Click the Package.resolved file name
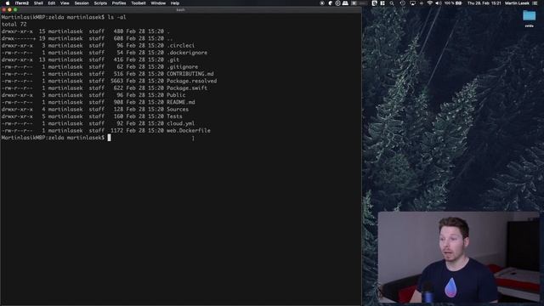 [x=191, y=81]
